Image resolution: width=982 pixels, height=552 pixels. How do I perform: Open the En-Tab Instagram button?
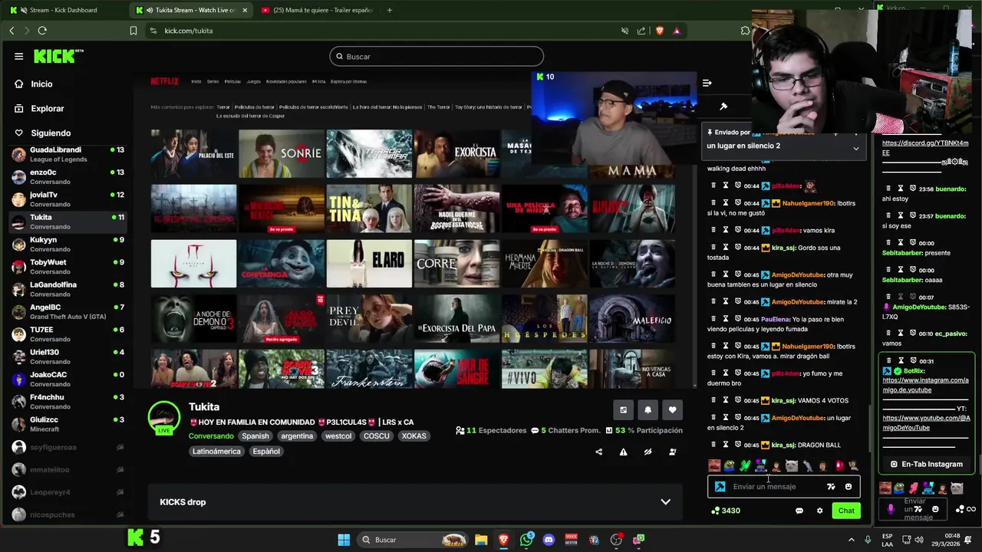[926, 464]
